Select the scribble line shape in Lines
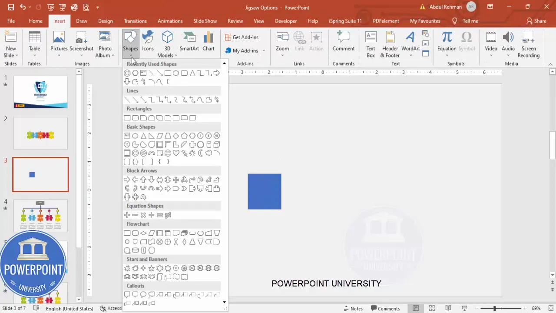Image resolution: width=556 pixels, height=313 pixels. point(217,100)
